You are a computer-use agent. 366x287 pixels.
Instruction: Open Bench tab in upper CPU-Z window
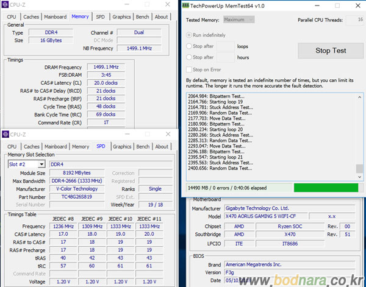[142, 17]
